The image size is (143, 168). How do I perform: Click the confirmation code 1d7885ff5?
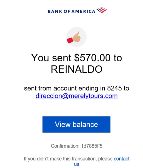92,146
